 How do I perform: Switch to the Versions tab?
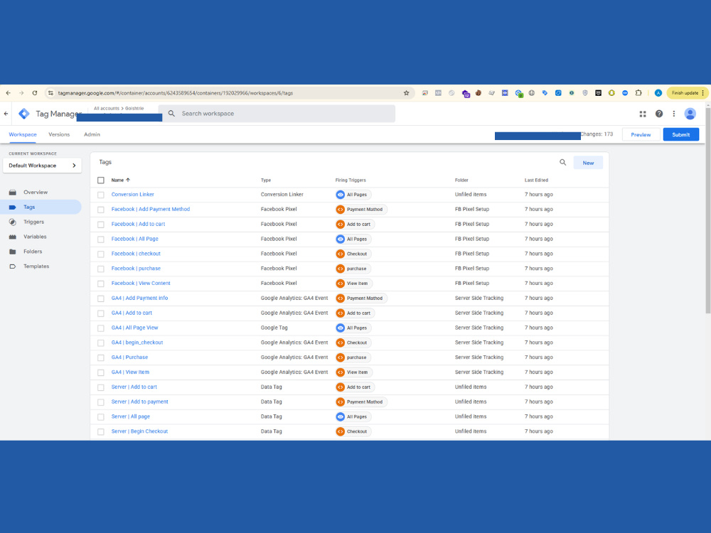(x=59, y=134)
